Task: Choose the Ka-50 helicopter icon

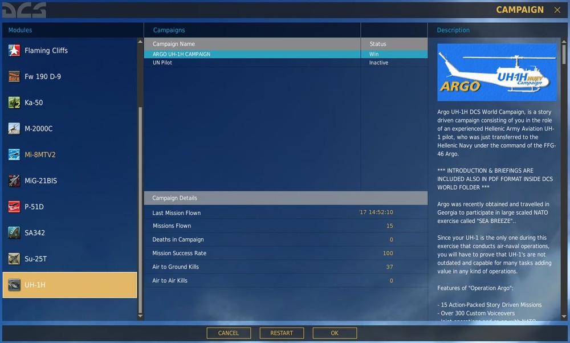Action: (x=14, y=103)
